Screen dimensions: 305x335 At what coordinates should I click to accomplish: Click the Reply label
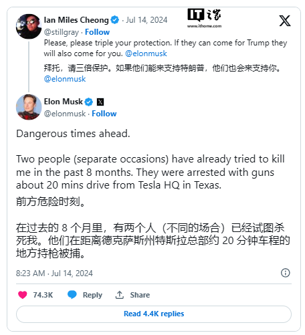pyautogui.click(x=92, y=295)
